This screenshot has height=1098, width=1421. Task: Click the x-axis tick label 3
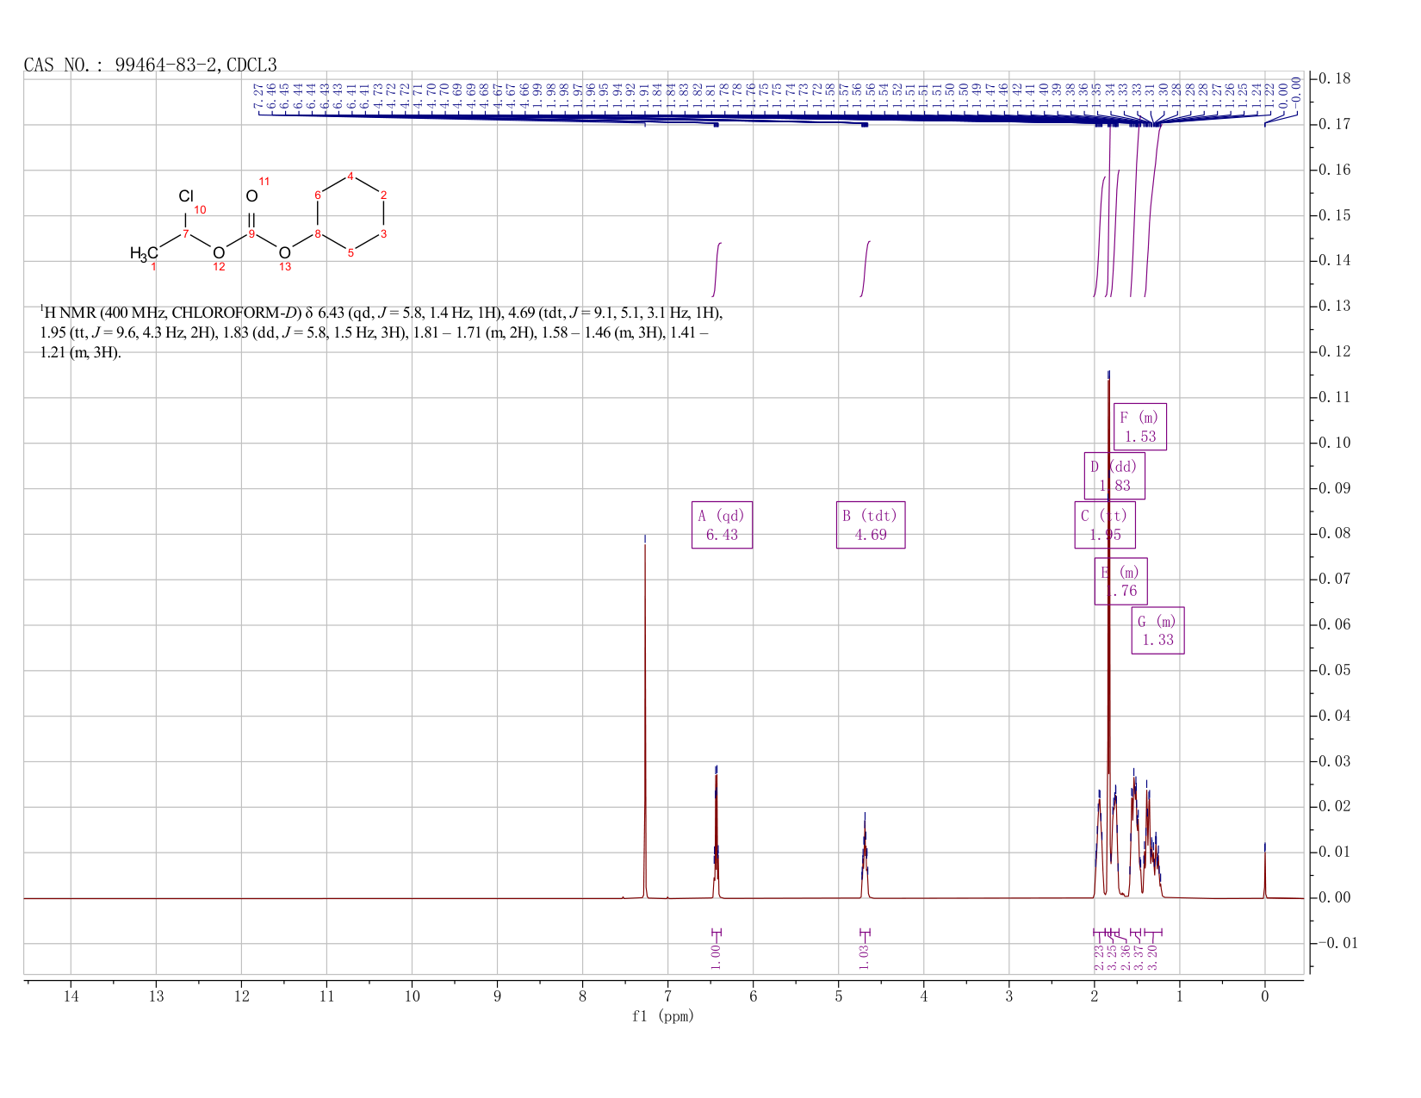pyautogui.click(x=1009, y=996)
